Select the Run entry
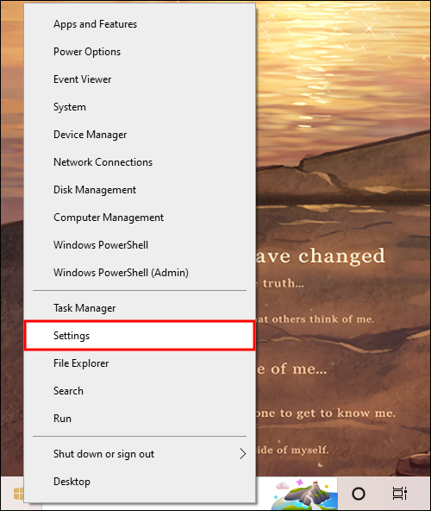This screenshot has height=511, width=431. pos(140,418)
